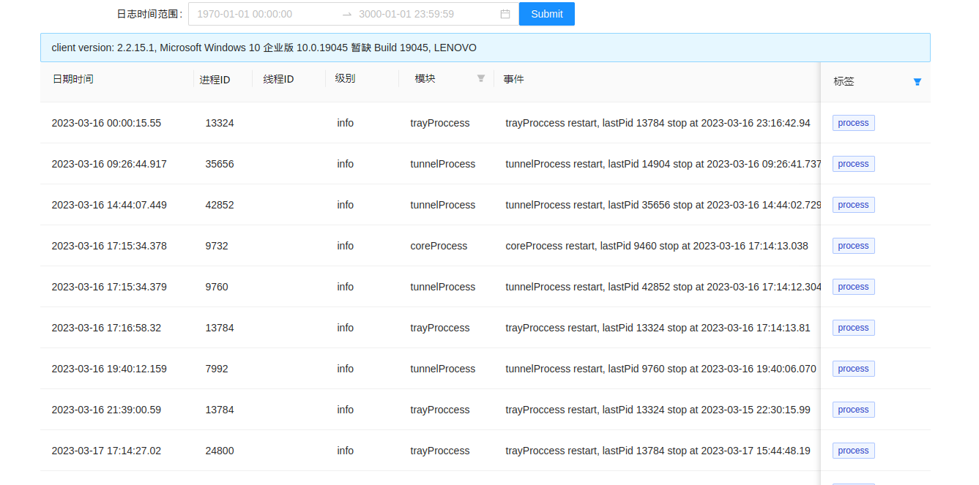Screen dimensions: 979x485
Task: Click the process tag for PID 35656 row
Action: coord(853,164)
